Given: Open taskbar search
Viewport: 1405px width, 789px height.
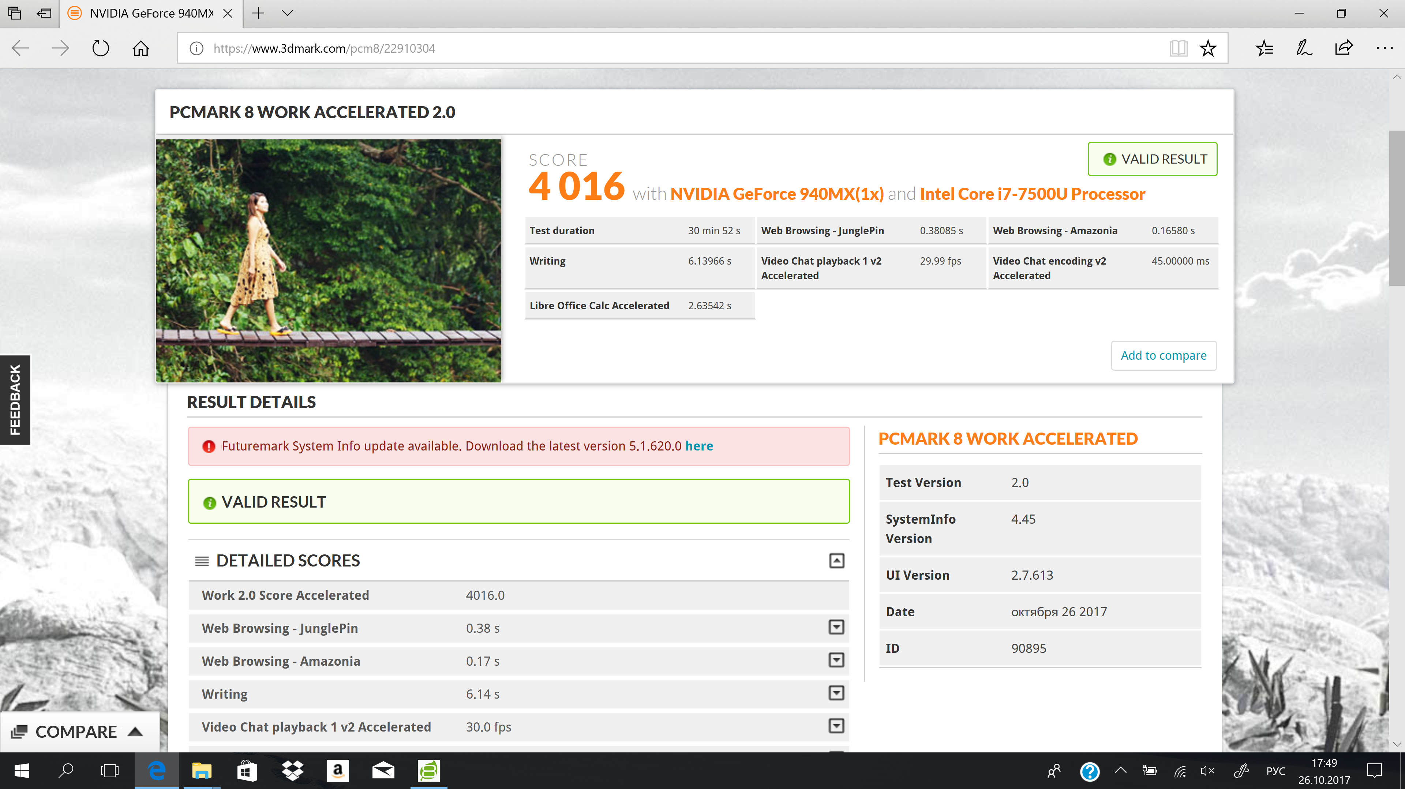Looking at the screenshot, I should pyautogui.click(x=66, y=770).
